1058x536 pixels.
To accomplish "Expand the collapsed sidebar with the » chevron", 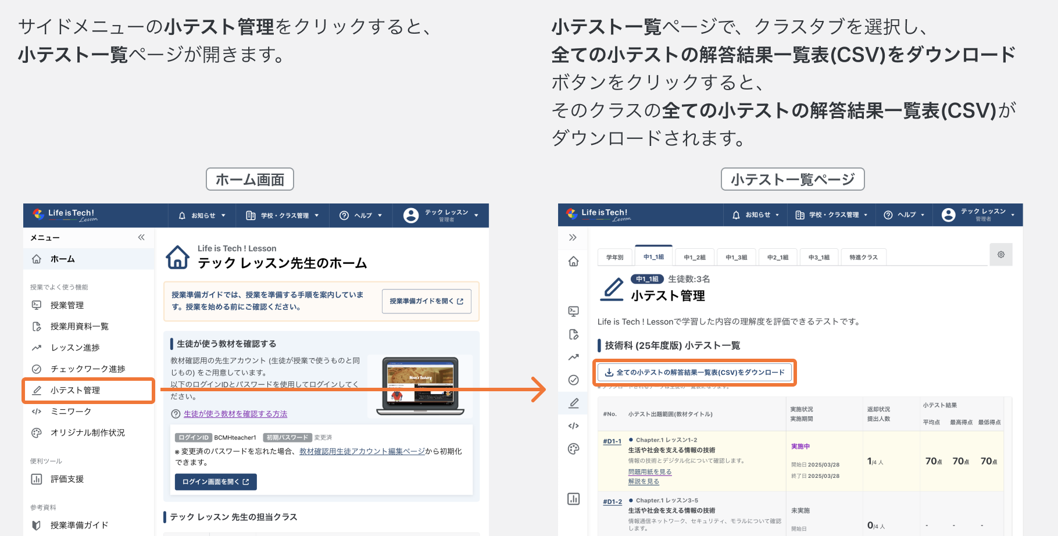I will coord(573,237).
